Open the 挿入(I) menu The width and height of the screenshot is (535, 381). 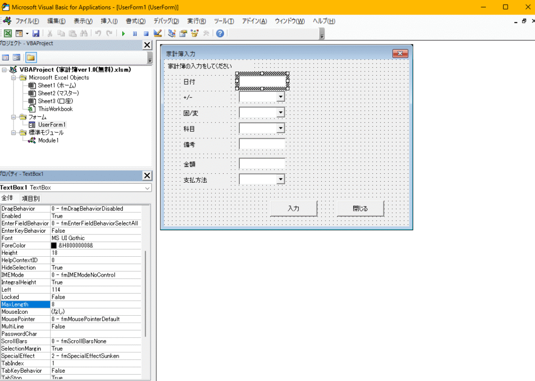pyautogui.click(x=109, y=21)
